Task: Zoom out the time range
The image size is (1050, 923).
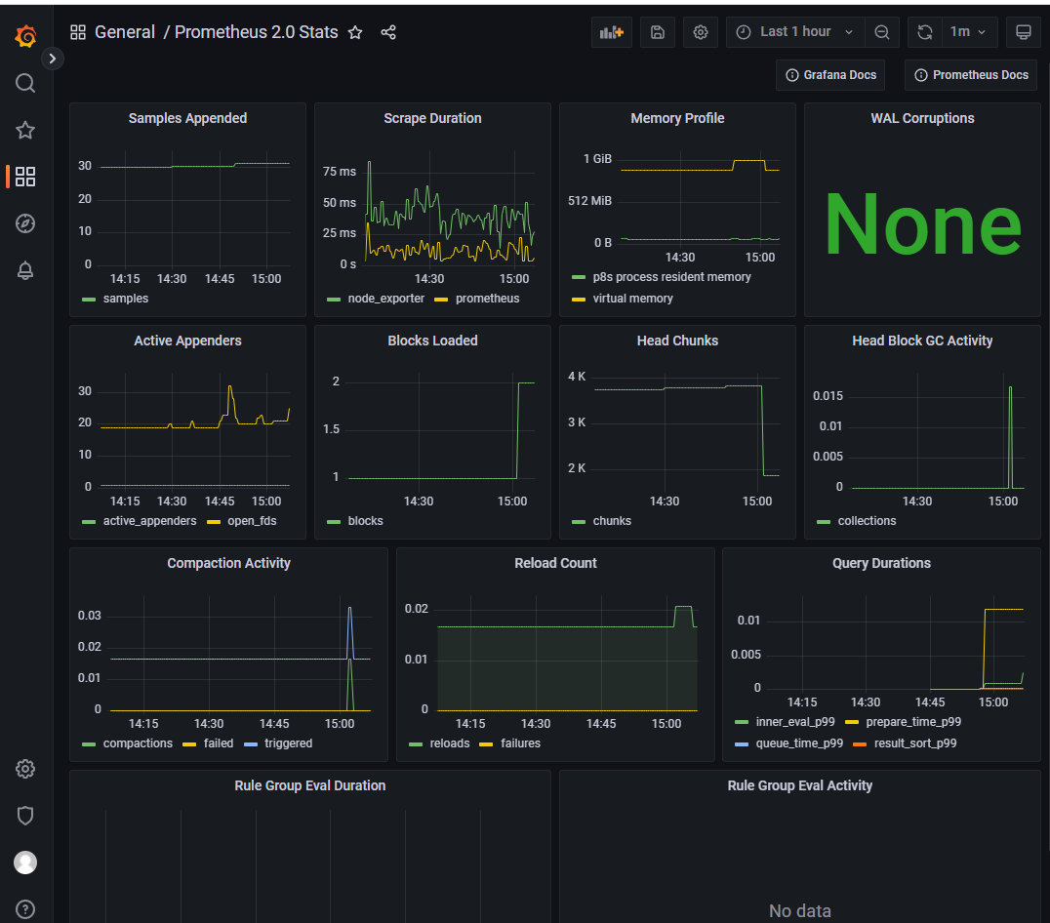Action: [882, 32]
